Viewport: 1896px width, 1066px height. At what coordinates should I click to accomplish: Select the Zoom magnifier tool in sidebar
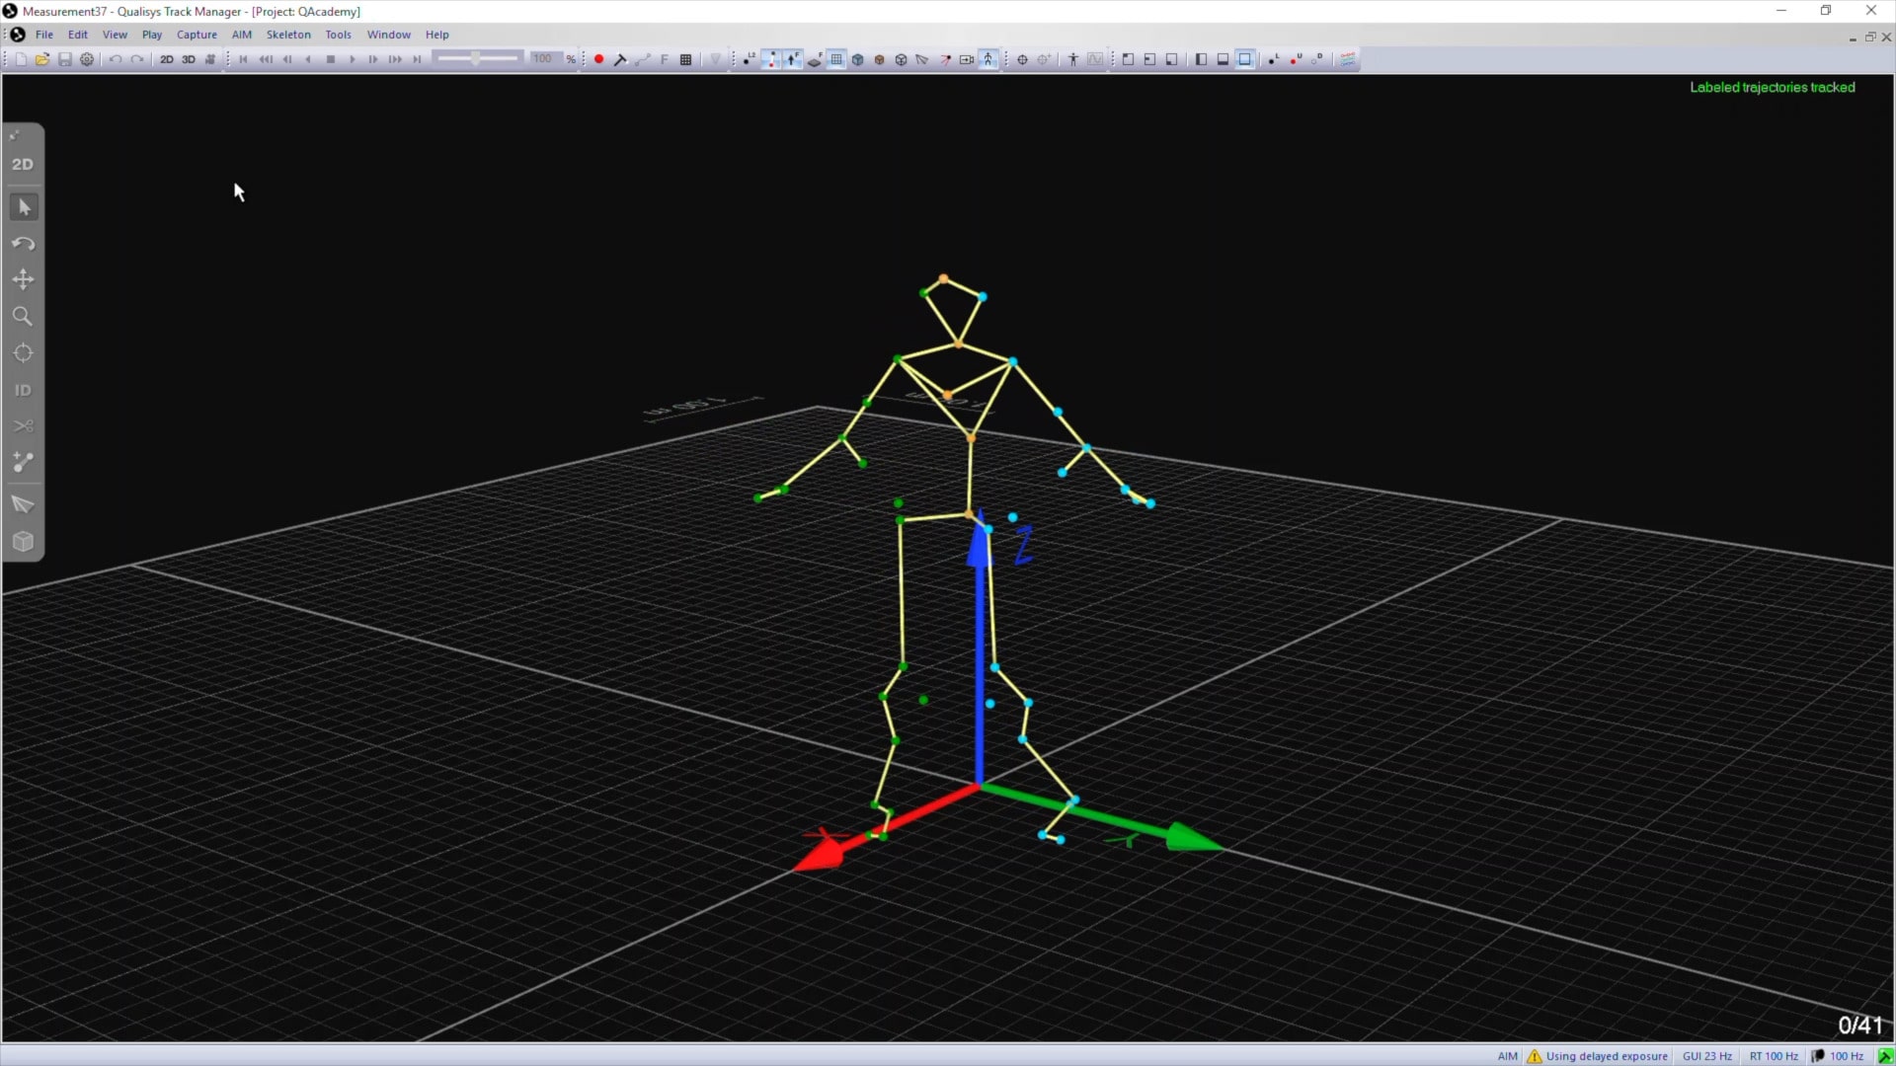coord(23,317)
